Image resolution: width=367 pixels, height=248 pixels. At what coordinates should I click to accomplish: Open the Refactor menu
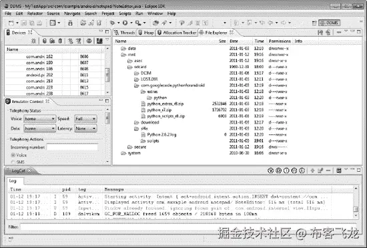click(35, 13)
